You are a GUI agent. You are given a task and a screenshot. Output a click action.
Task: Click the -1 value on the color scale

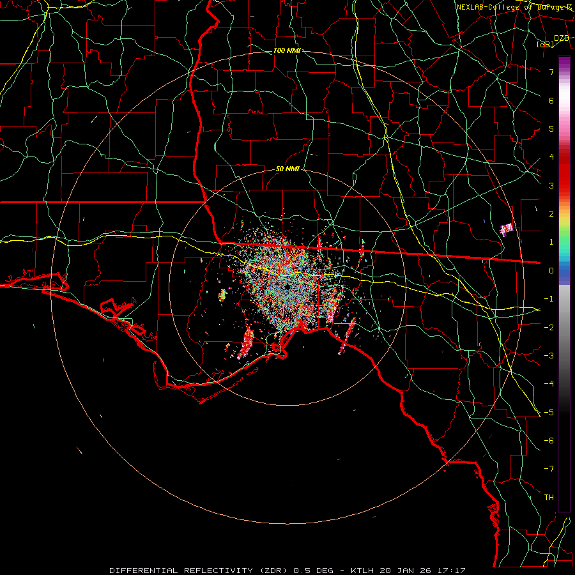[549, 299]
